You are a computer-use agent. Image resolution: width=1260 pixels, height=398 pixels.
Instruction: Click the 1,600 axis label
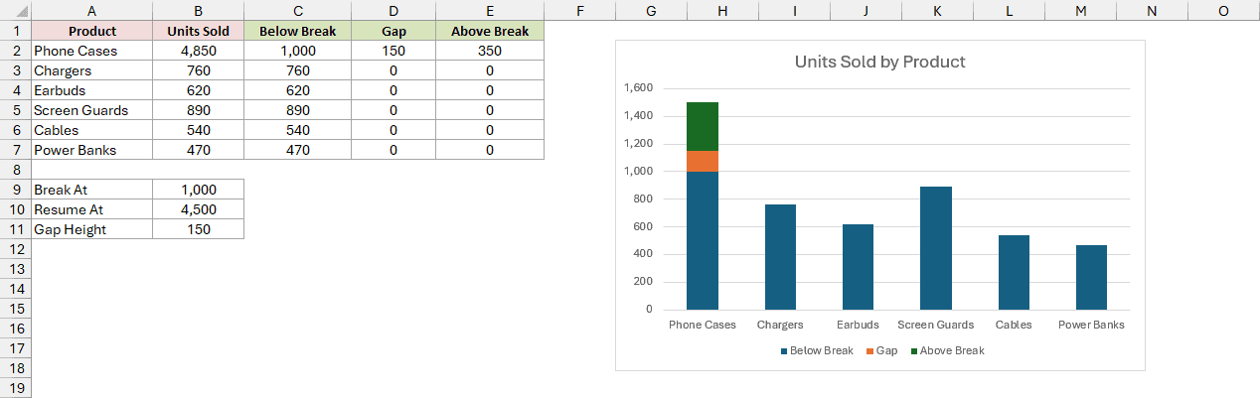pos(638,88)
